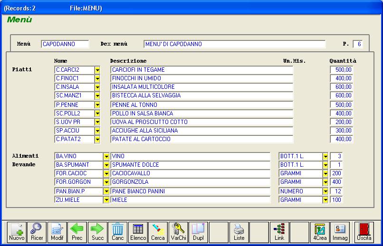Expand NUMERO unit of measure dropdown

pos(326,191)
